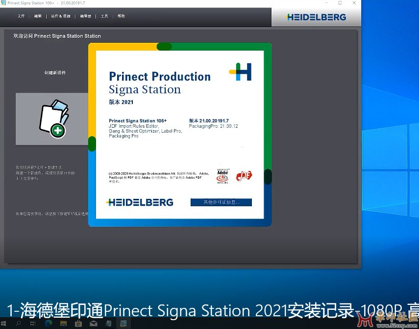This screenshot has width=419, height=329.
Task: Open the 工具 (Tools) menu
Action: point(104,16)
